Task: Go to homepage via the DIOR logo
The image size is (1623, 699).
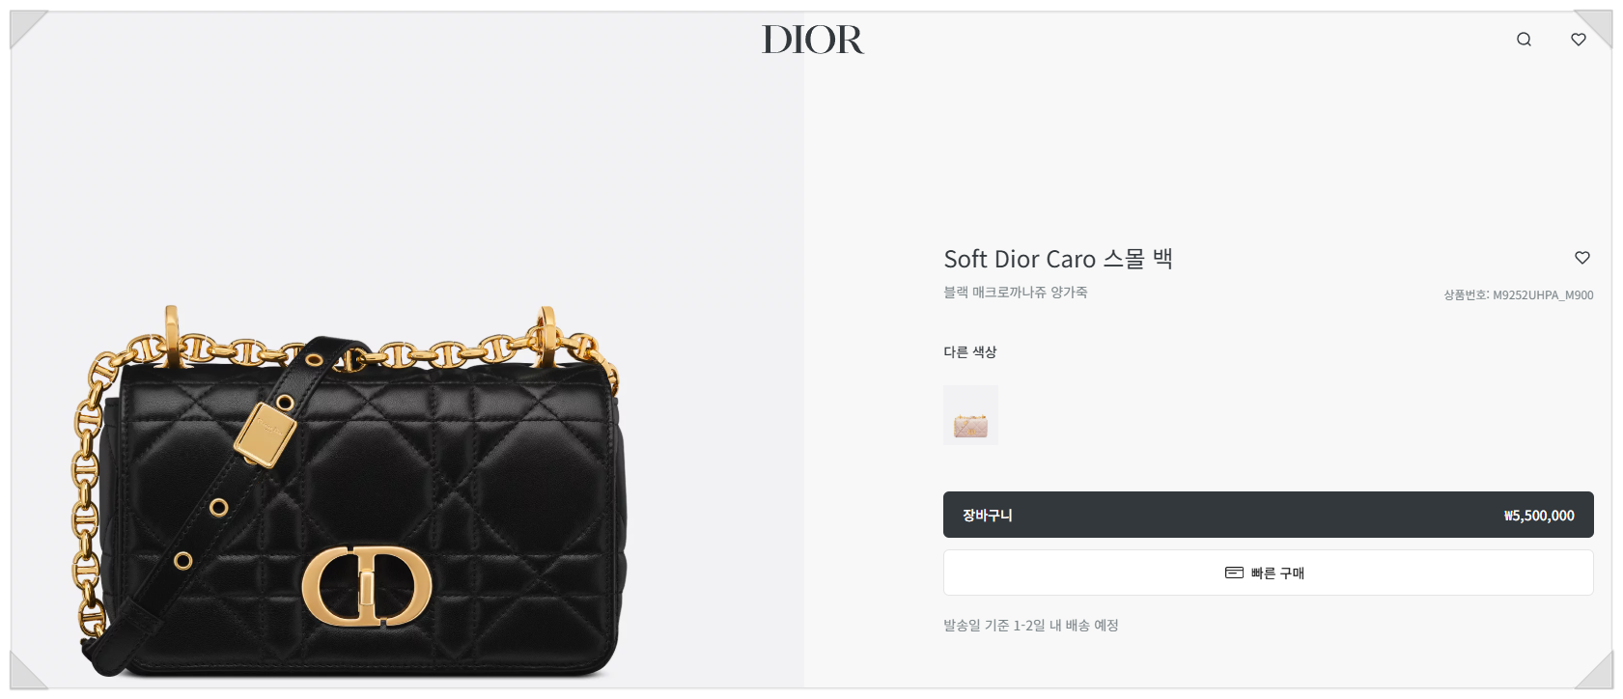Action: click(x=813, y=40)
